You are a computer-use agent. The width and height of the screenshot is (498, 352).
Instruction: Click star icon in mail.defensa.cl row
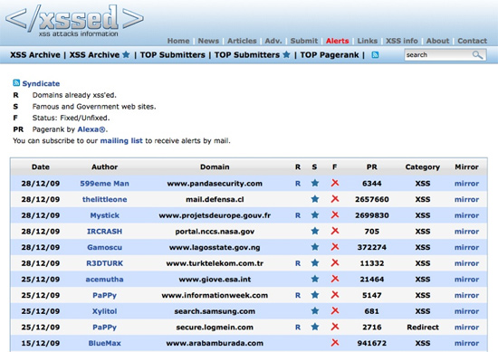coord(315,199)
